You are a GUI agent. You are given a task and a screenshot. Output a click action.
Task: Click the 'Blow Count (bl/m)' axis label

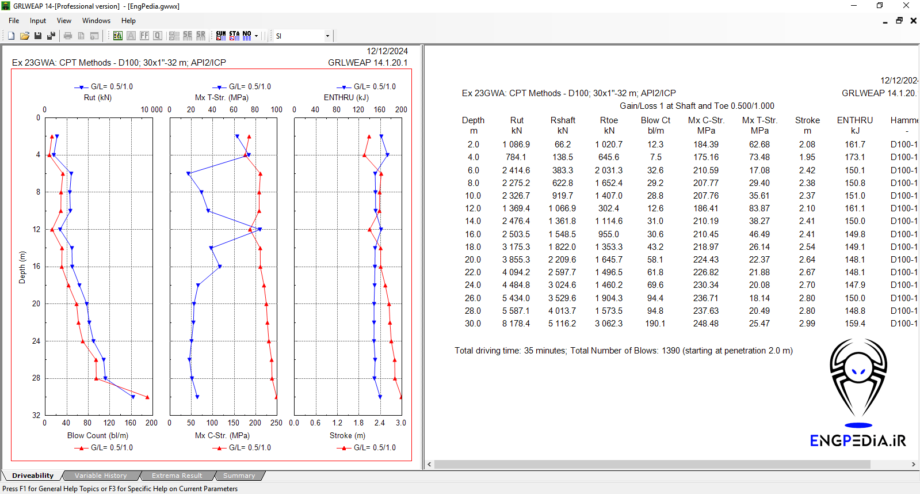pos(98,435)
